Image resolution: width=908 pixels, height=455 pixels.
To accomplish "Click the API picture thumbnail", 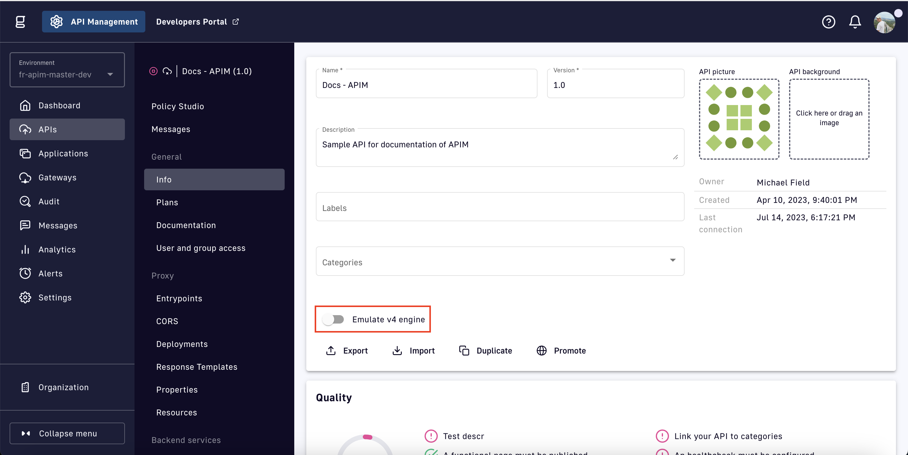I will 739,119.
